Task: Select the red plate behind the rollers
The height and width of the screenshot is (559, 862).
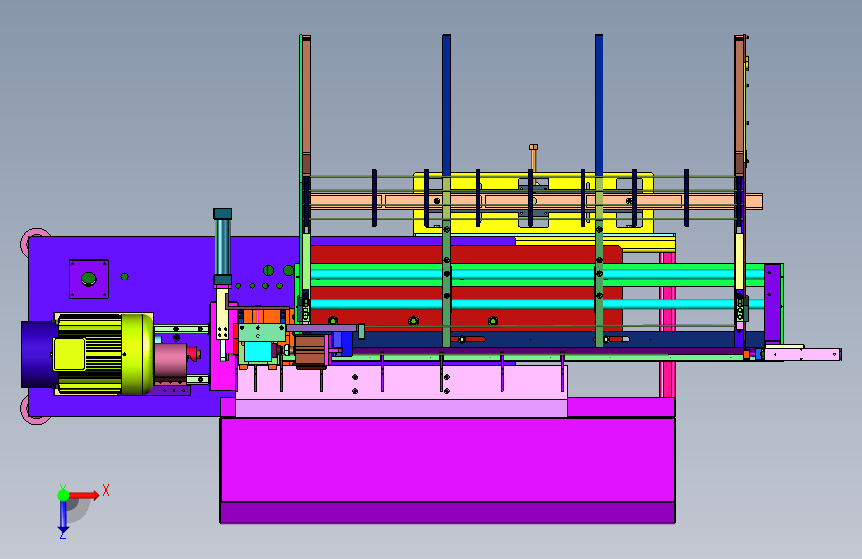Action: click(x=466, y=289)
